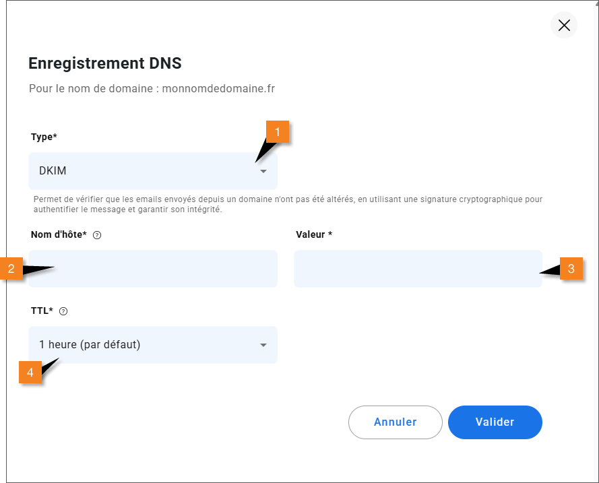Focus the Valeur input field
The height and width of the screenshot is (483, 599).
(x=418, y=269)
